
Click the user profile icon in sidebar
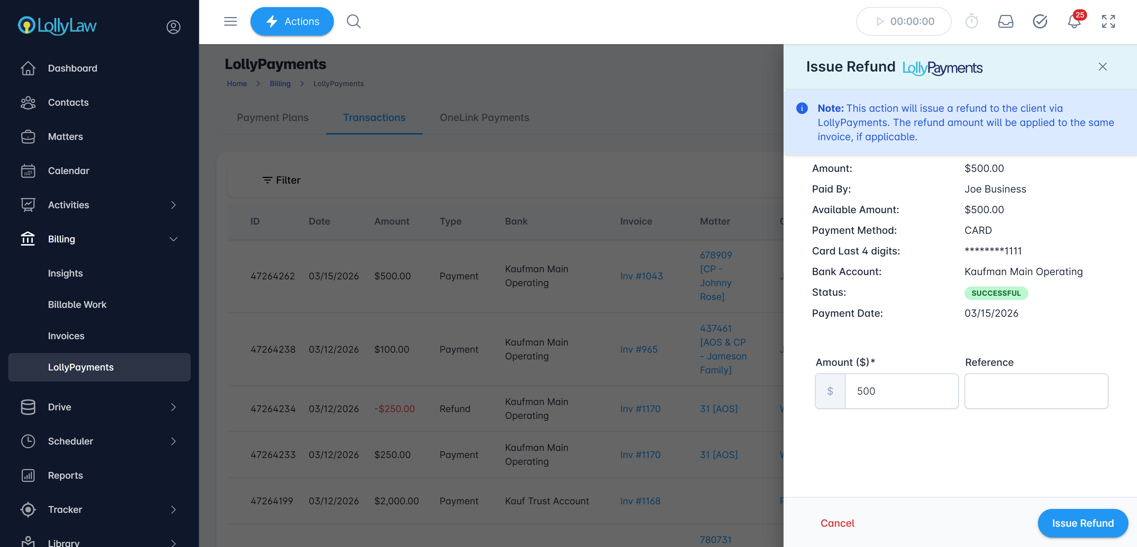pos(173,27)
